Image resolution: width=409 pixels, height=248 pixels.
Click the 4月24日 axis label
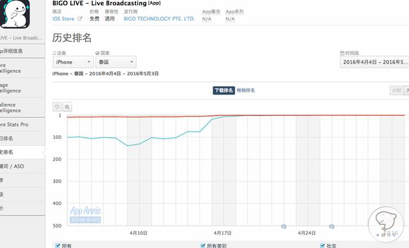(307, 233)
